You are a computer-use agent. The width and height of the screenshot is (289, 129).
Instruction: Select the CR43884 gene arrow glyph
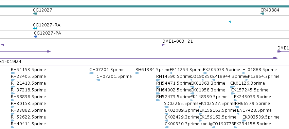tap(262, 14)
